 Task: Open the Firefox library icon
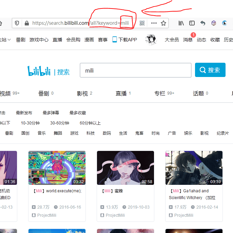(181, 23)
